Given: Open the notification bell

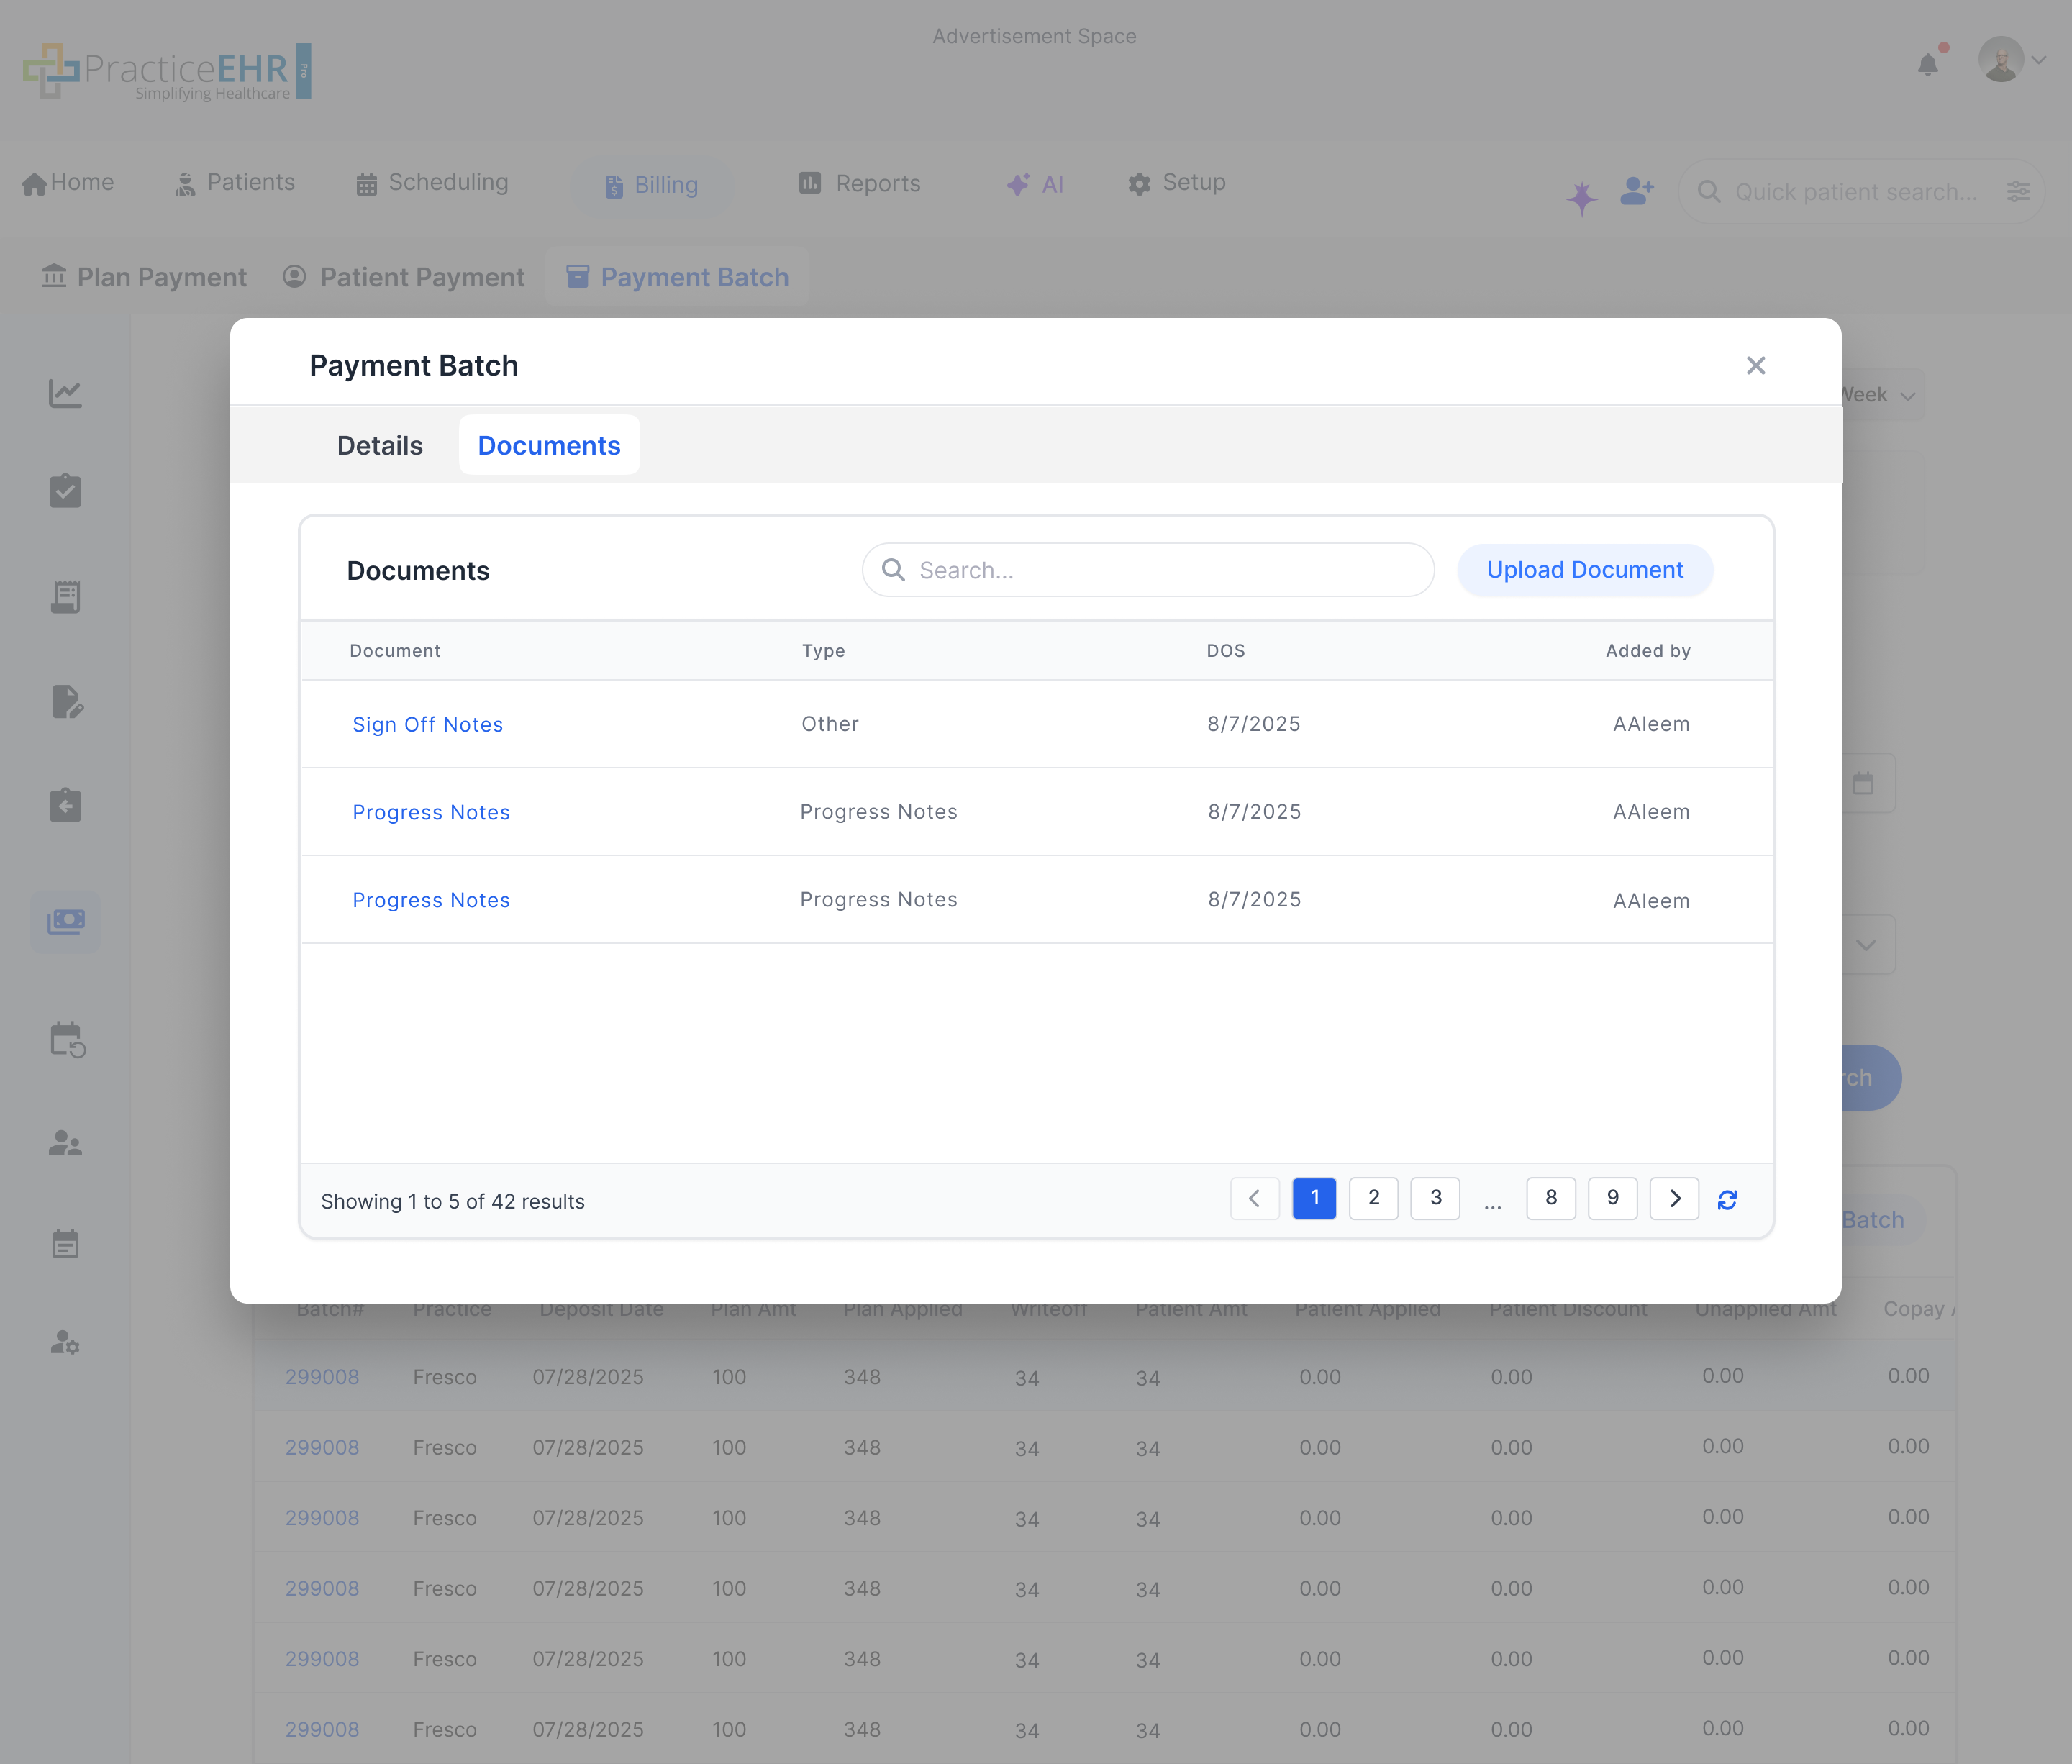Looking at the screenshot, I should point(1929,63).
